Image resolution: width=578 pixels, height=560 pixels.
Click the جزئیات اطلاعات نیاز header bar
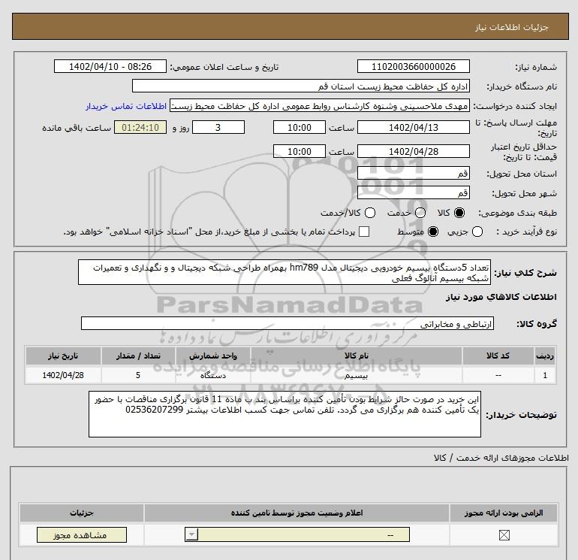point(291,26)
